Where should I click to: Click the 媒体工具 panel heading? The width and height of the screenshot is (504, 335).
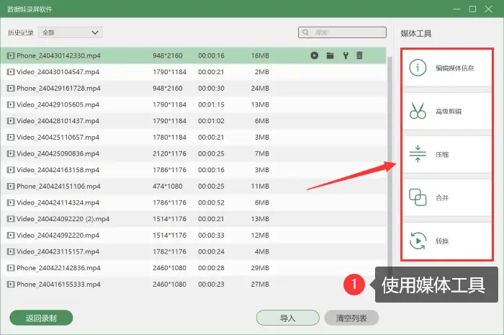point(416,33)
